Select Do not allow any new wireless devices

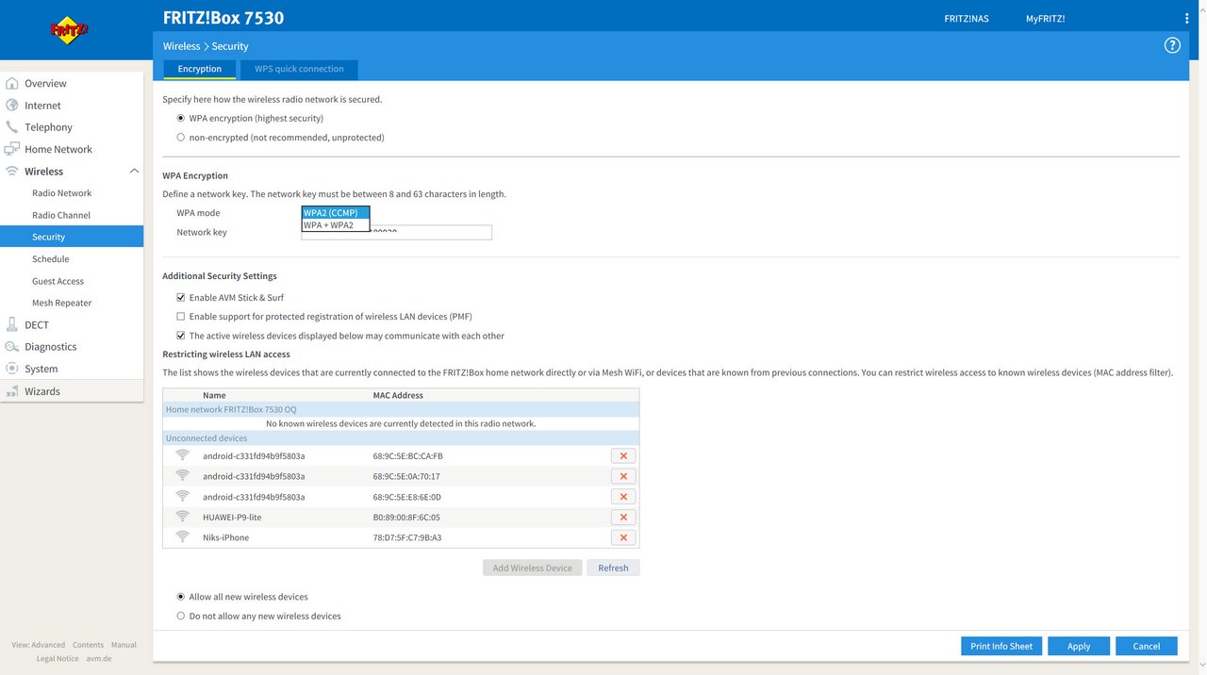181,617
